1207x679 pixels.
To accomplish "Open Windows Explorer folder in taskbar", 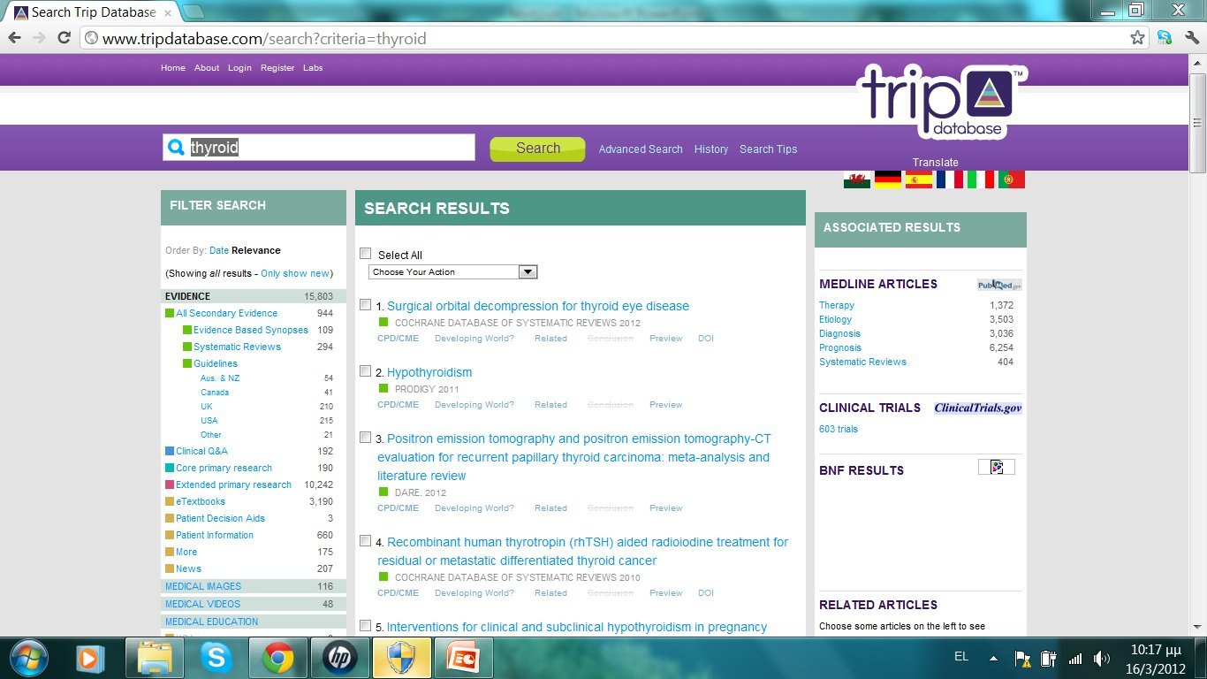I will tap(155, 658).
